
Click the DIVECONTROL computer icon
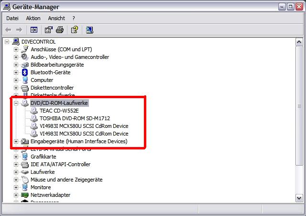[16, 42]
